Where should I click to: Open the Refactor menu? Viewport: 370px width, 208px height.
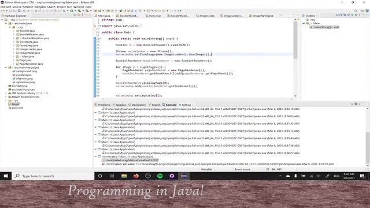pyautogui.click(x=28, y=7)
